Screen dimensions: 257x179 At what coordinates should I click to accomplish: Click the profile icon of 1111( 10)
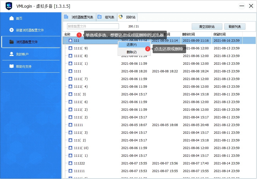(70, 148)
